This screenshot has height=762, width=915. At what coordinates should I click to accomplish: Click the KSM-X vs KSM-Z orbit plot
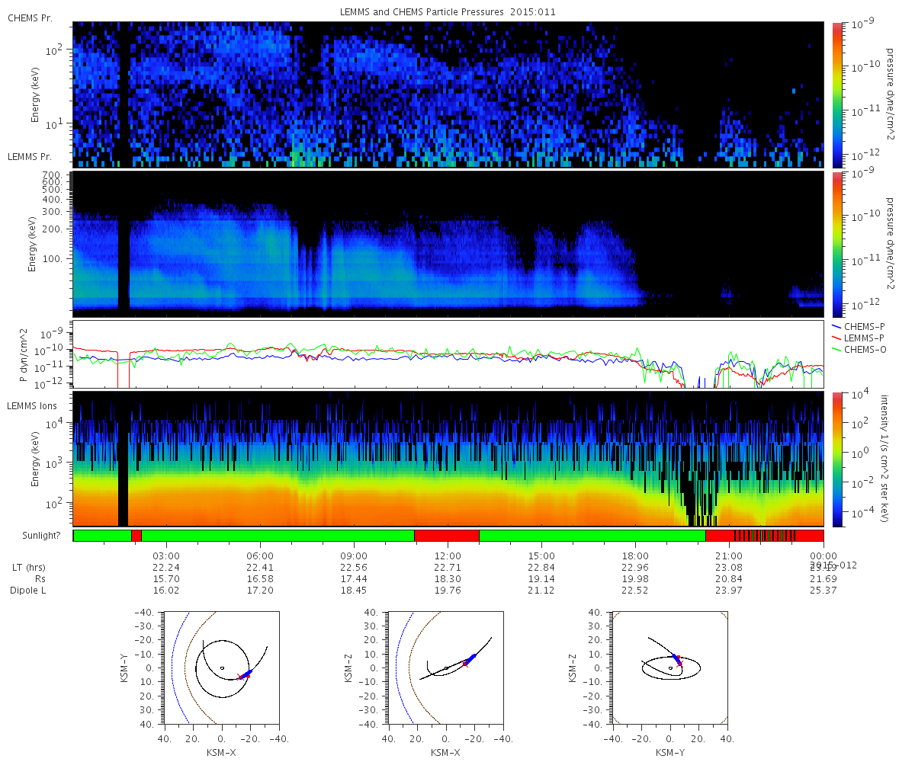pos(445,667)
